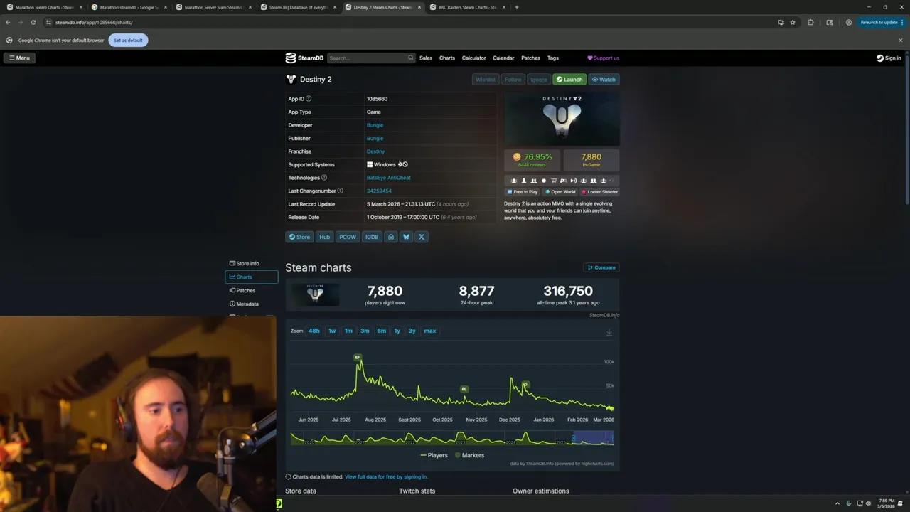
Task: Click the search magnifier icon
Action: [x=410, y=58]
